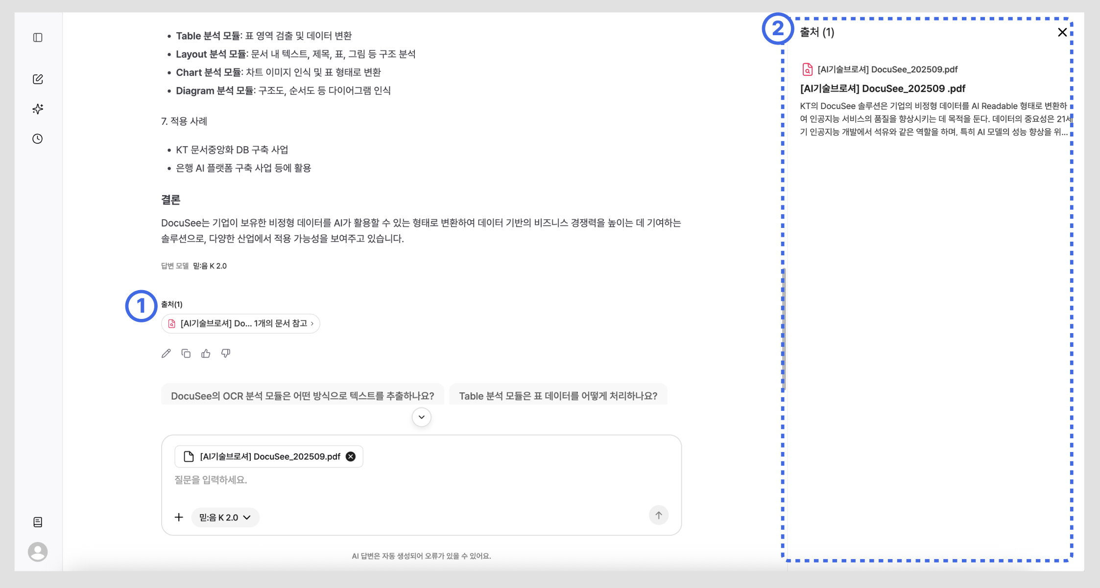
Task: Click the 'Diagram 분석 모듈' bullet
Action: point(283,90)
